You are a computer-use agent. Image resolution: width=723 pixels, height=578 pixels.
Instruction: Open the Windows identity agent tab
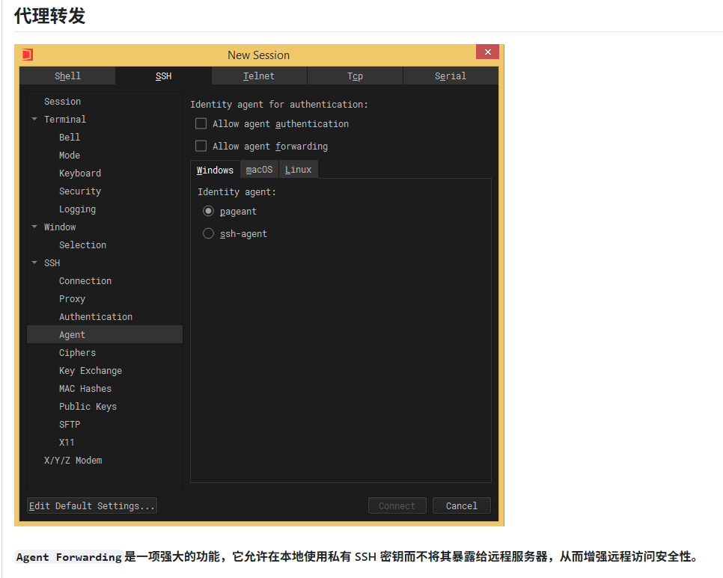coord(215,170)
